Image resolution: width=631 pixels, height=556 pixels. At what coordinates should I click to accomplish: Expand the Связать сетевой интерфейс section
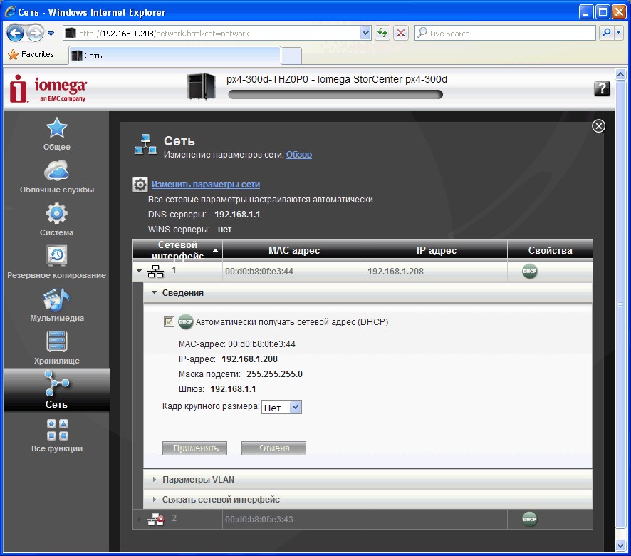click(x=221, y=500)
